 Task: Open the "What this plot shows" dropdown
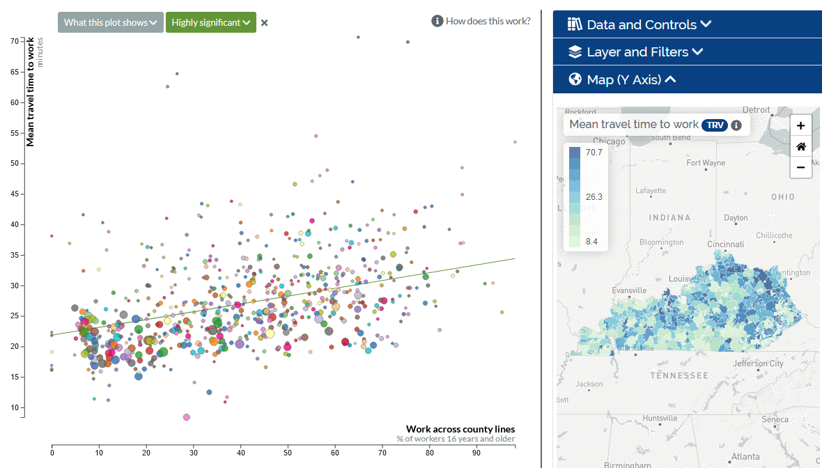[111, 22]
